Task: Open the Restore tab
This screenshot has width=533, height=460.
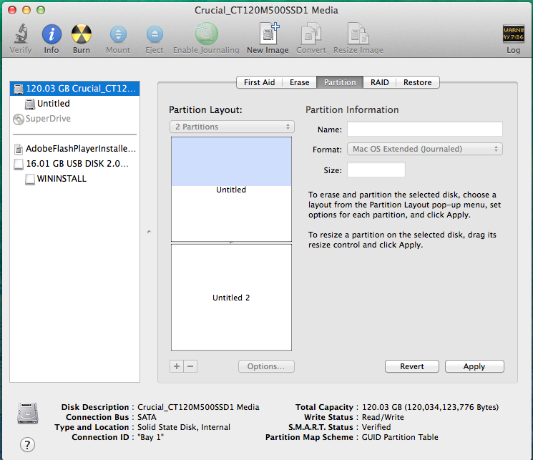Action: coord(417,82)
